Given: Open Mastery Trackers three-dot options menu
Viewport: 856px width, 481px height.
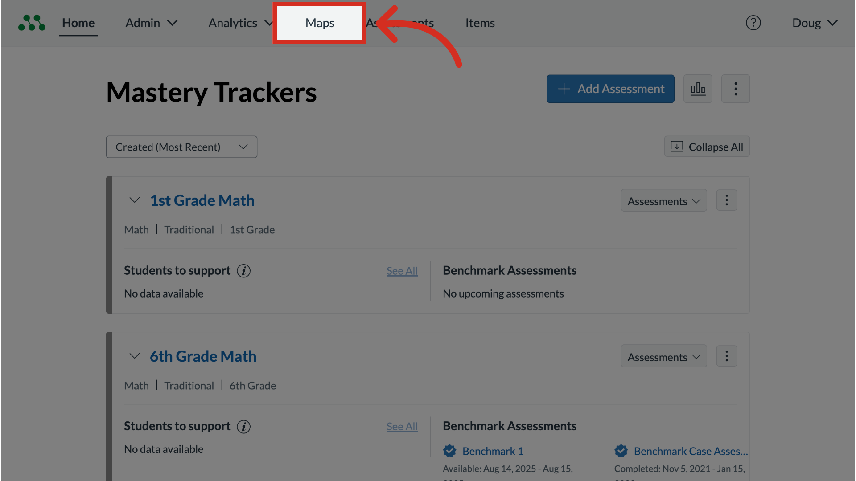Looking at the screenshot, I should 735,89.
